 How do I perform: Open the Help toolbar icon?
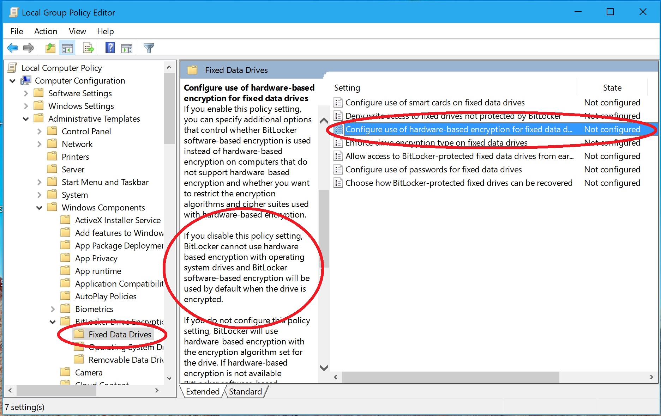(x=110, y=48)
